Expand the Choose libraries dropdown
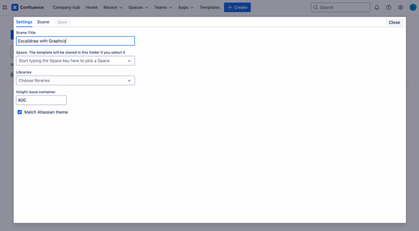 [x=75, y=81]
